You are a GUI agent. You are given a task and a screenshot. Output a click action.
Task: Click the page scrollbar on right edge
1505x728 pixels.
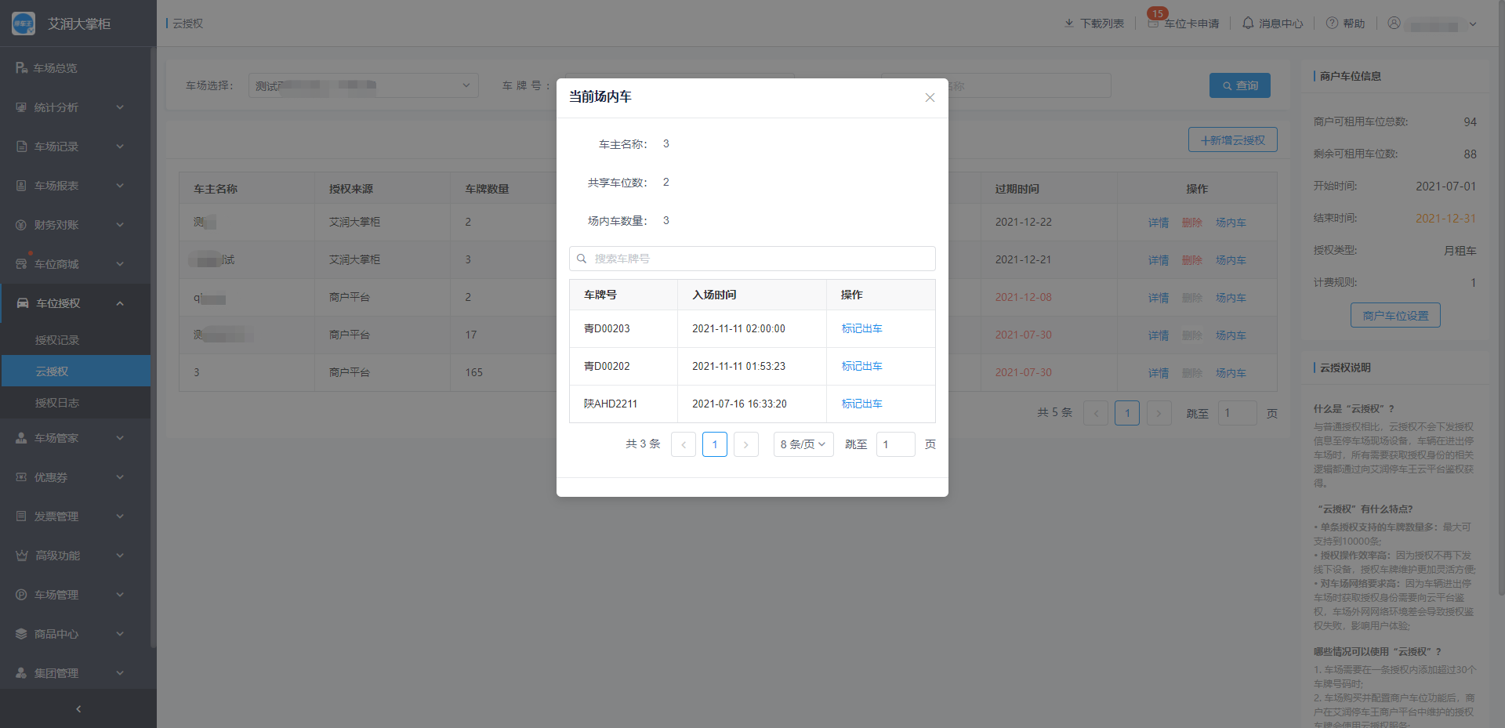tap(1501, 298)
